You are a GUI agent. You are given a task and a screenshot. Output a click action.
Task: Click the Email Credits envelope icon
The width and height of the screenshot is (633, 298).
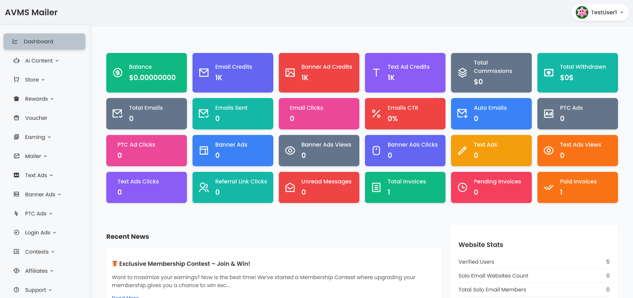[204, 73]
